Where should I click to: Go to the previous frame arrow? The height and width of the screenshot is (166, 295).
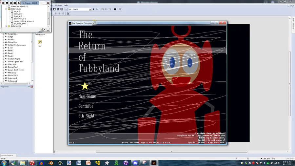[x=93, y=9]
